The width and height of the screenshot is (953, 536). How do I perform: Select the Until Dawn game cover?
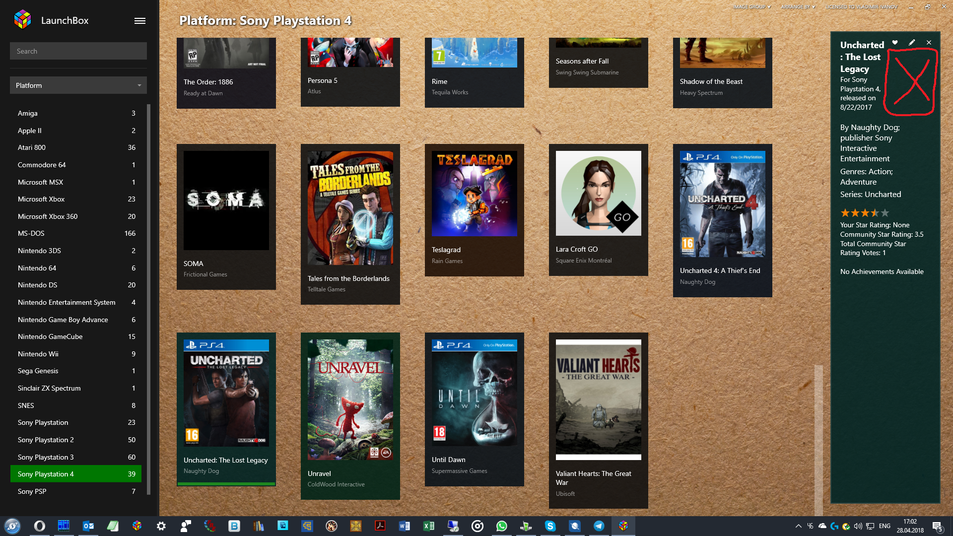click(x=475, y=393)
